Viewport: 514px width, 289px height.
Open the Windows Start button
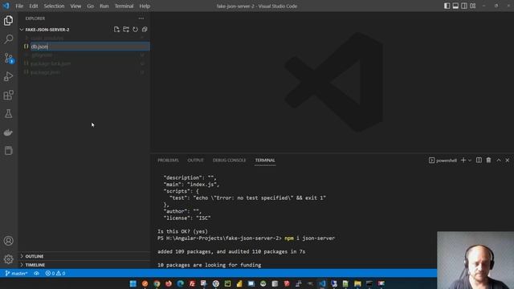[x=133, y=283]
